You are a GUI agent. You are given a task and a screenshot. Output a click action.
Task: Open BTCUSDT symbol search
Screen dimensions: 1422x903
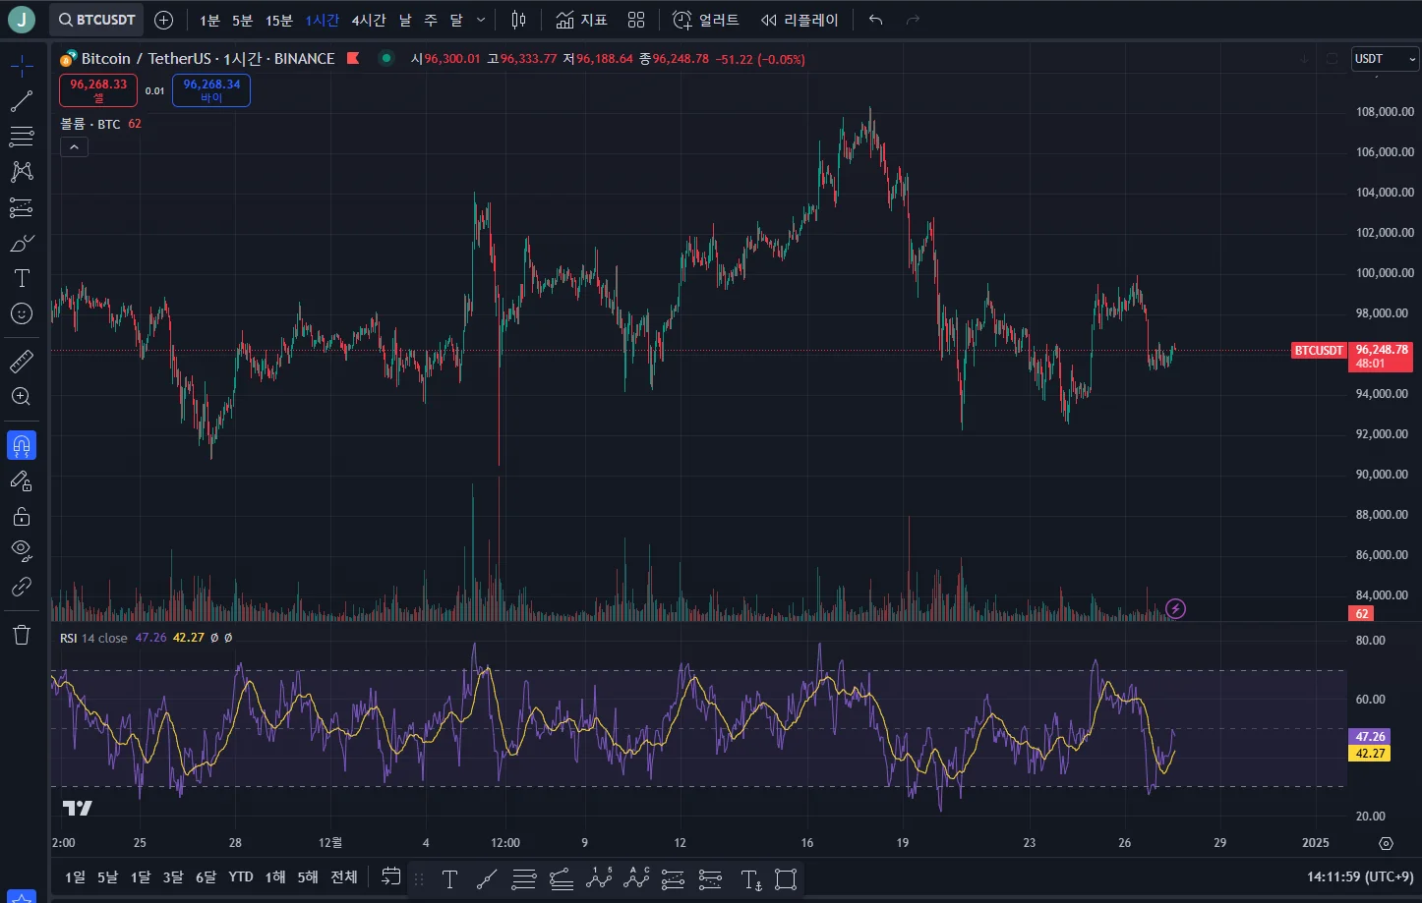coord(96,20)
